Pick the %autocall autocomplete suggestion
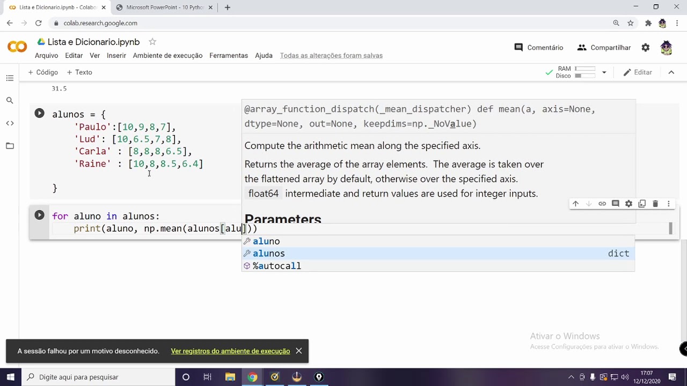Screen dimensions: 687x386 click(x=438, y=266)
